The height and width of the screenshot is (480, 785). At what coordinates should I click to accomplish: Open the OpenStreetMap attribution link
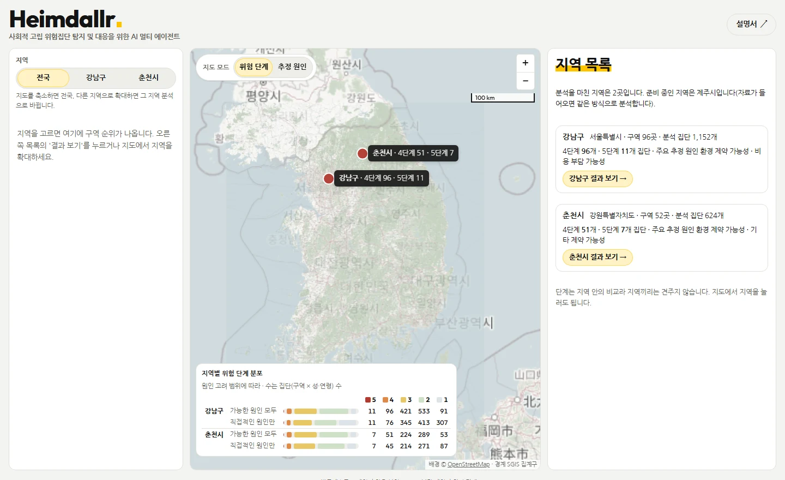tap(468, 465)
